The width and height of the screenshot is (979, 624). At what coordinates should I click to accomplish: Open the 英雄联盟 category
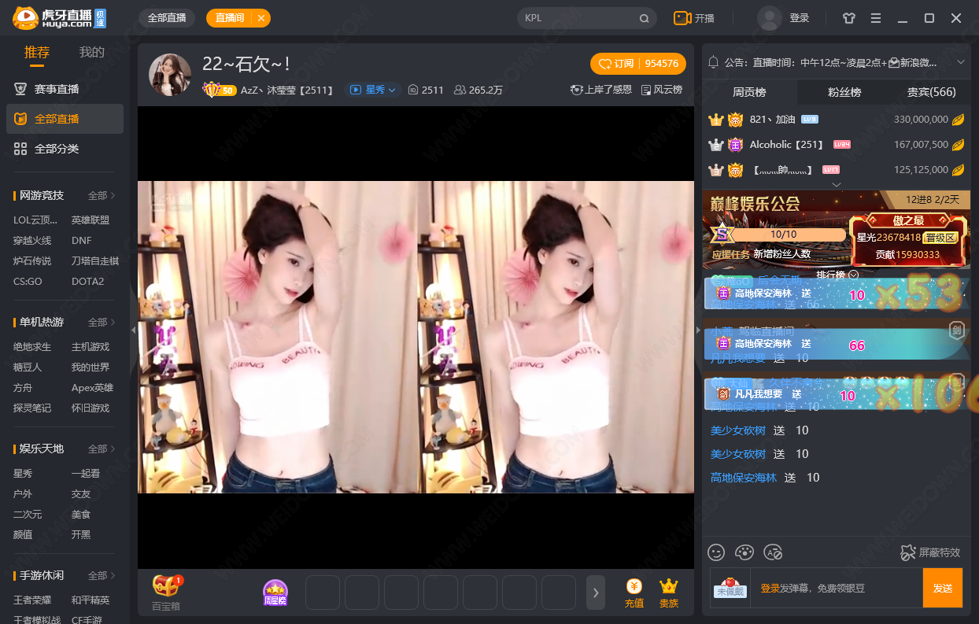(x=91, y=220)
